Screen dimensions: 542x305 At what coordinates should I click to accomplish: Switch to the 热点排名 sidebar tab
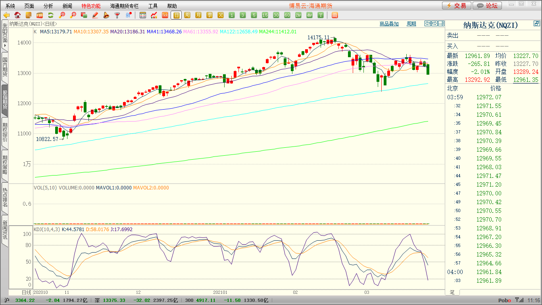pos(5,198)
